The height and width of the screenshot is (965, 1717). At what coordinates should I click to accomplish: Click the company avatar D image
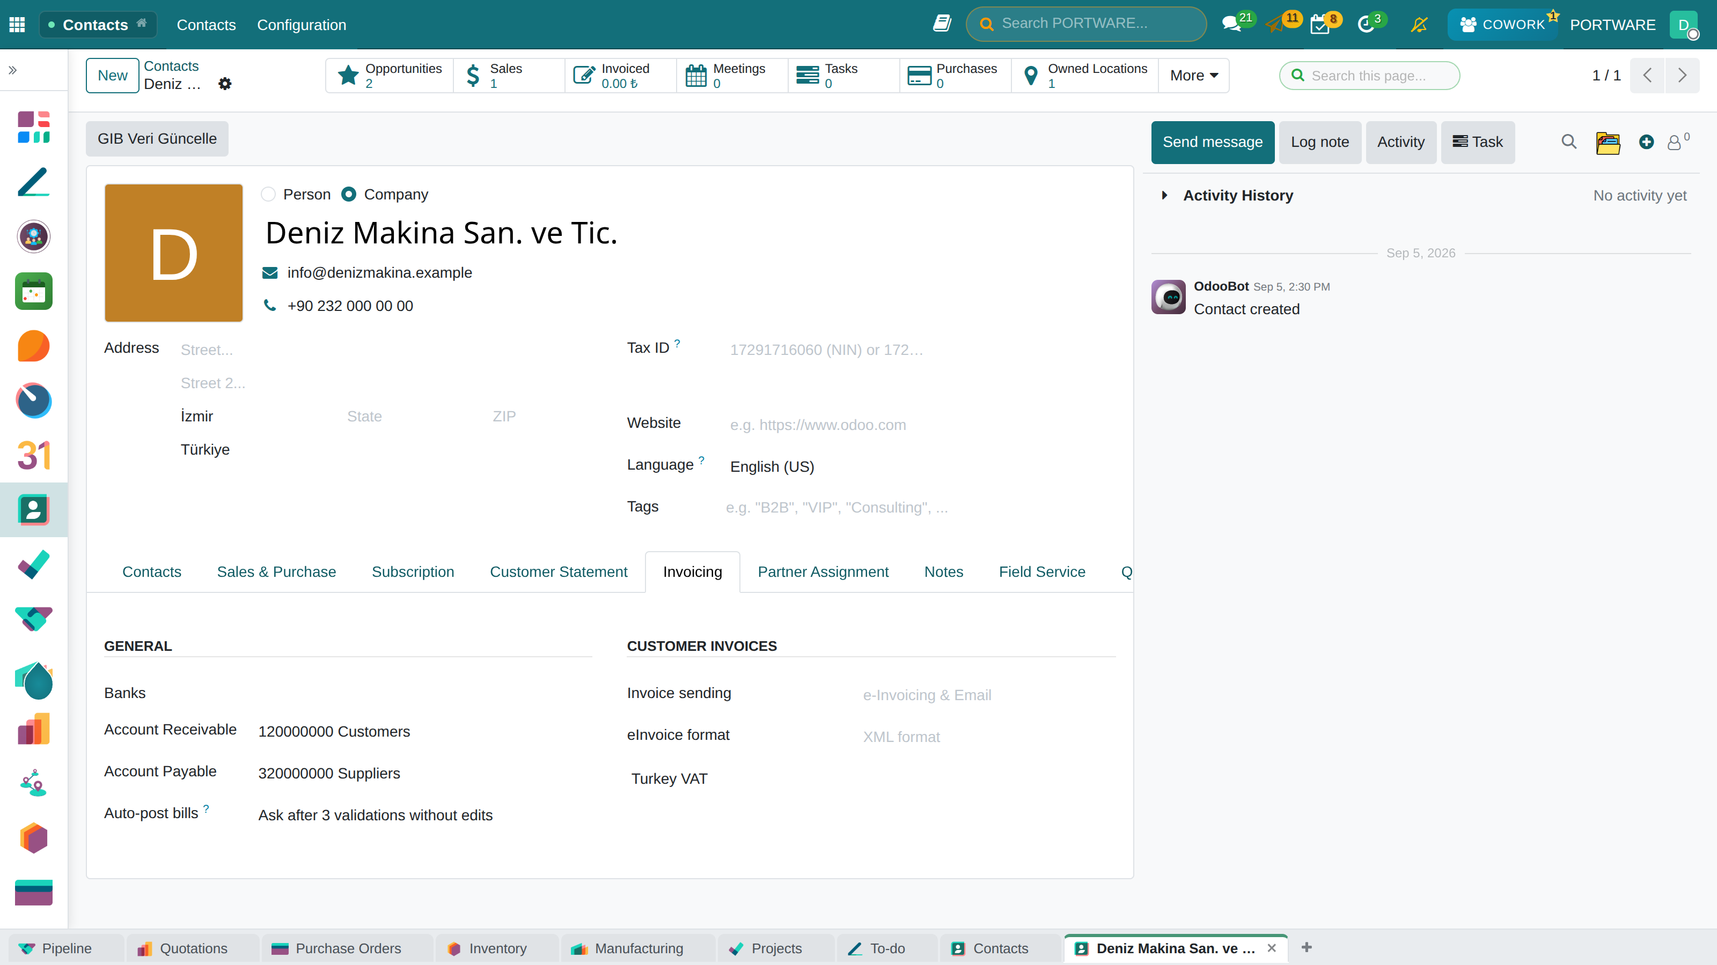point(173,253)
